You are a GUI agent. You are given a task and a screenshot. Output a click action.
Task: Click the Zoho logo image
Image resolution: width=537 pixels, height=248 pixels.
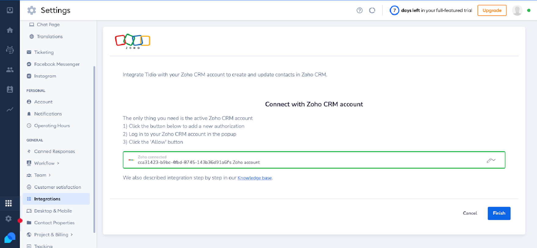coord(132,41)
